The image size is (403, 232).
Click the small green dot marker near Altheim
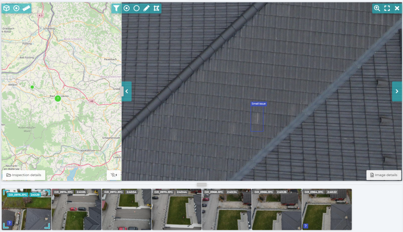click(x=32, y=87)
